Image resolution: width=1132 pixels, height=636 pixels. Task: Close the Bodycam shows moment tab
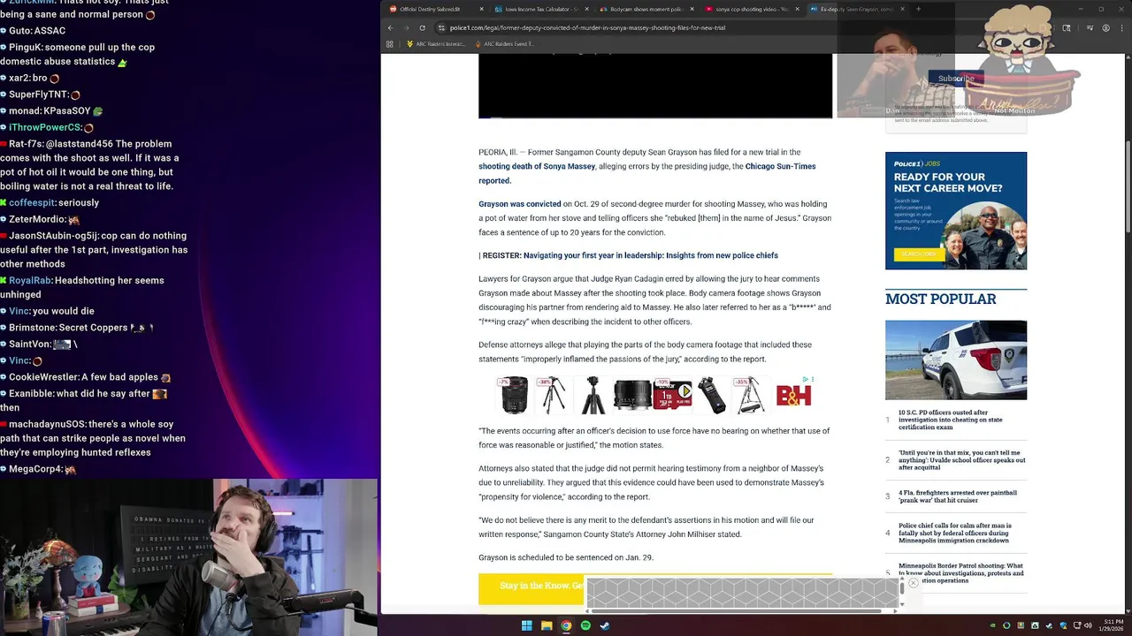click(692, 9)
